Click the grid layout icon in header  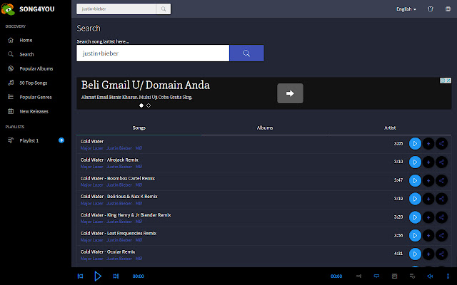tap(448, 9)
